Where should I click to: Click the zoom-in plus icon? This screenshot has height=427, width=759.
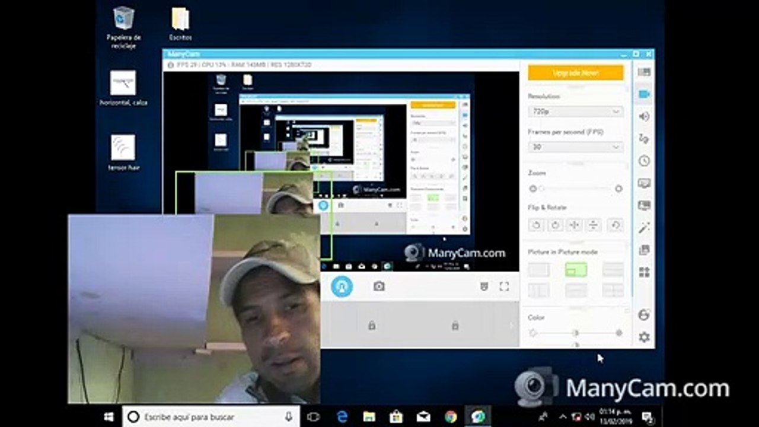point(618,189)
